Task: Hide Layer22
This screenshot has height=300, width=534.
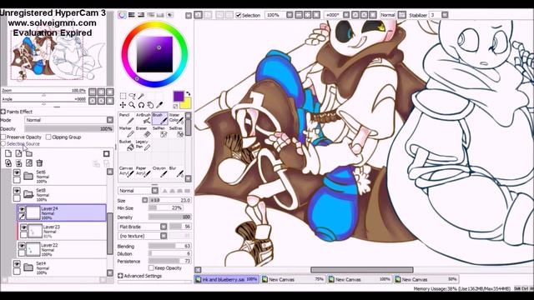Action: click(22, 246)
